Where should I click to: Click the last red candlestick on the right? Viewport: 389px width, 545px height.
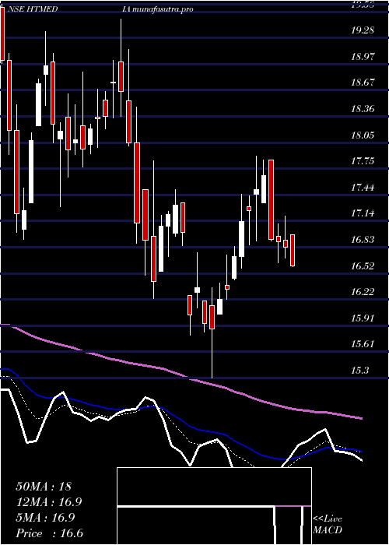pyautogui.click(x=293, y=251)
